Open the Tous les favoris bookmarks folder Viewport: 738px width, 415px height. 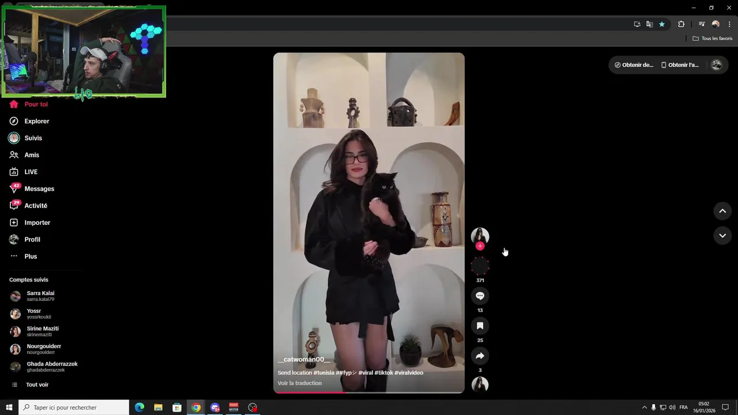coord(713,39)
